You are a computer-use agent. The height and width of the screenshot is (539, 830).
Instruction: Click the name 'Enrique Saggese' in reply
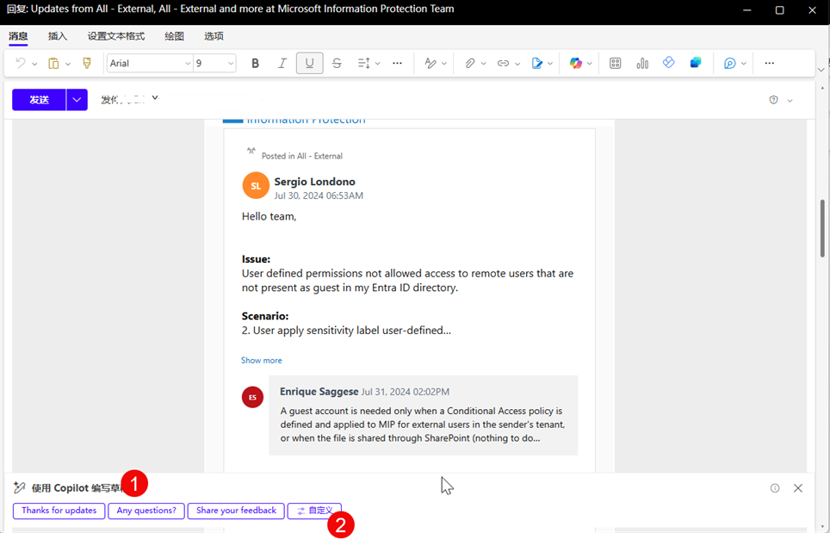[x=319, y=392]
